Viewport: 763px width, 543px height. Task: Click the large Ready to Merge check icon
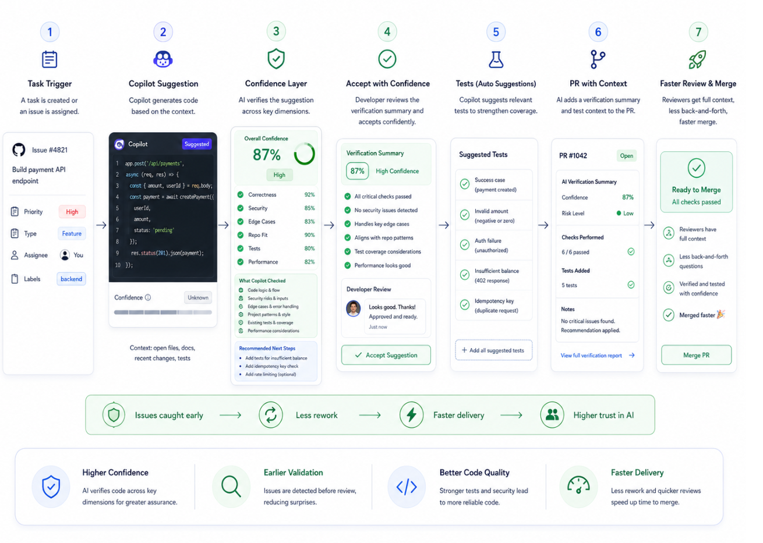point(696,168)
